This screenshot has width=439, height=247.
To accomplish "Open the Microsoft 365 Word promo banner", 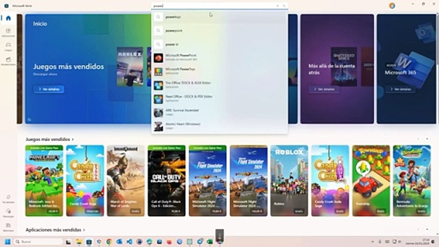I will 407,69.
